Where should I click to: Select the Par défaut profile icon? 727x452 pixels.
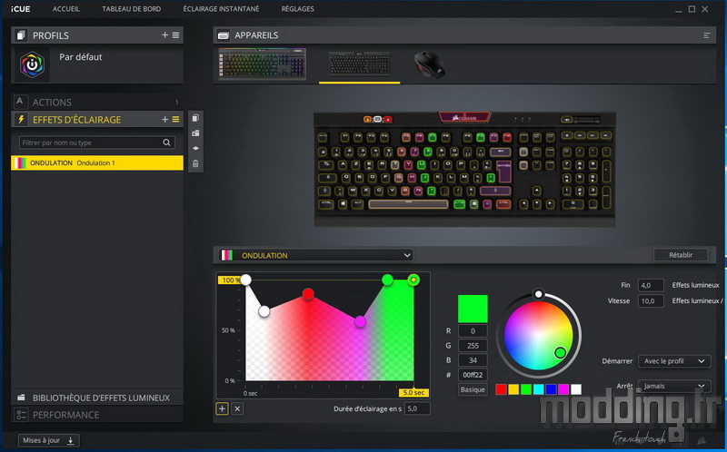[x=32, y=64]
